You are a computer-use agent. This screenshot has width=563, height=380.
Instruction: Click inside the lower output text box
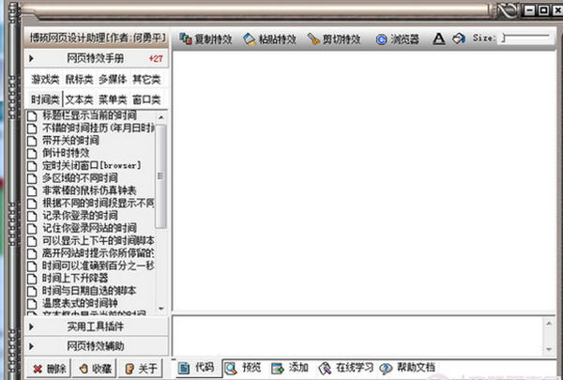[358, 336]
